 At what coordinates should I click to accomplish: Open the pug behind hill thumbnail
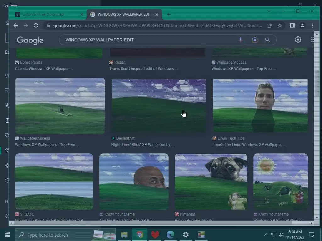click(211, 182)
